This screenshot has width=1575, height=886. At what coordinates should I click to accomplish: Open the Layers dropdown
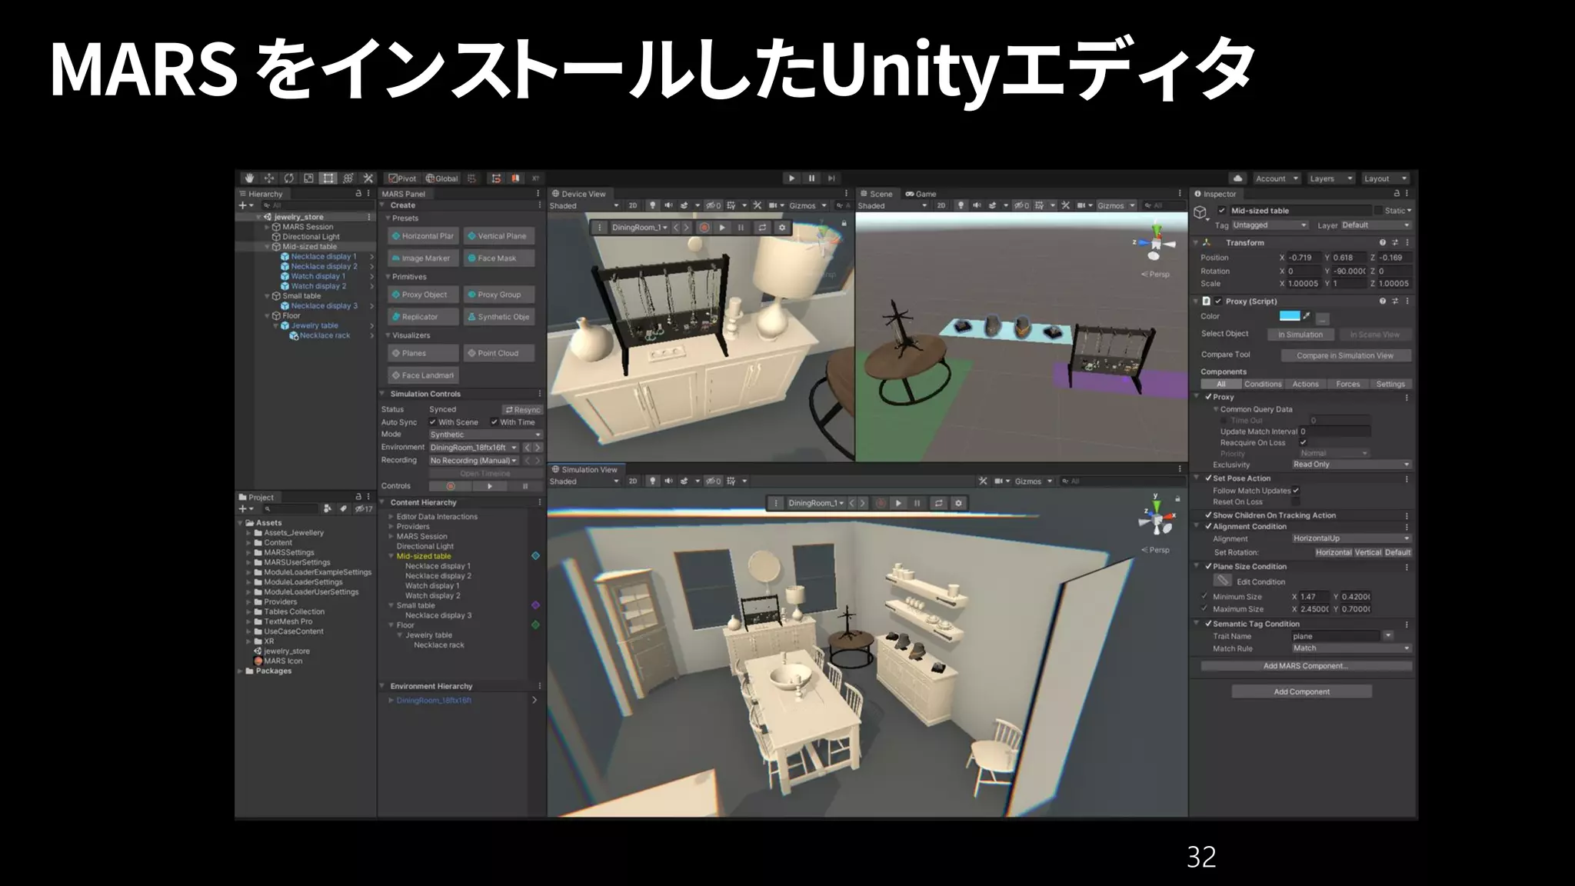coord(1330,178)
